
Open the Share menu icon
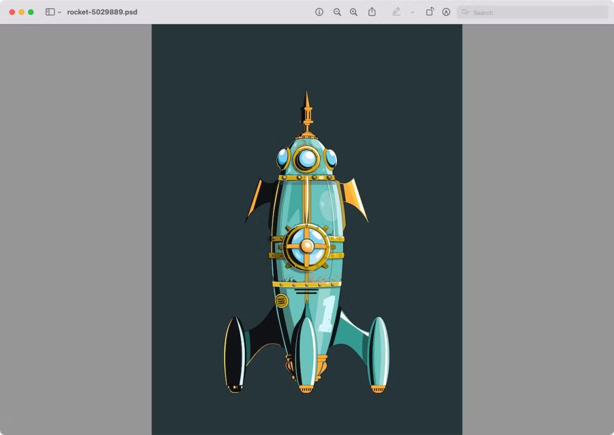coord(372,12)
